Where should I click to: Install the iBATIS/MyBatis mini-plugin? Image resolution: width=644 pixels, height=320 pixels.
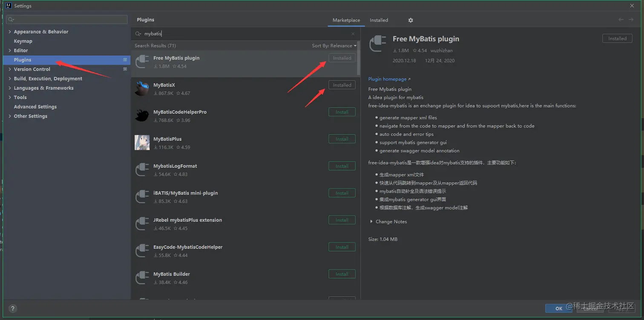pyautogui.click(x=342, y=193)
